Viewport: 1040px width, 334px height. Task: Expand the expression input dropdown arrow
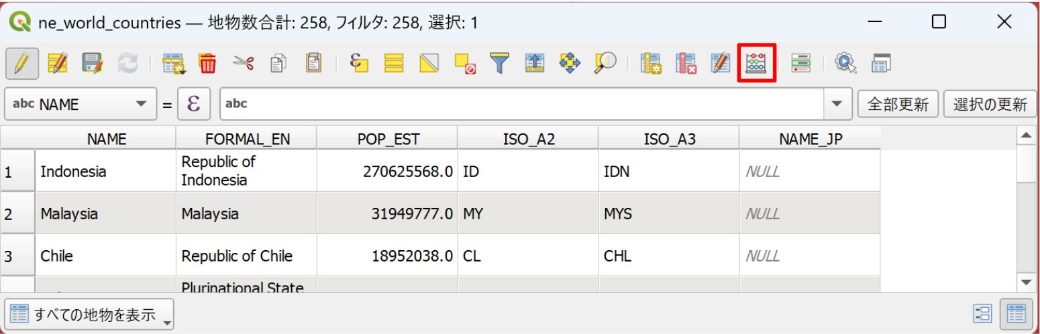click(836, 104)
